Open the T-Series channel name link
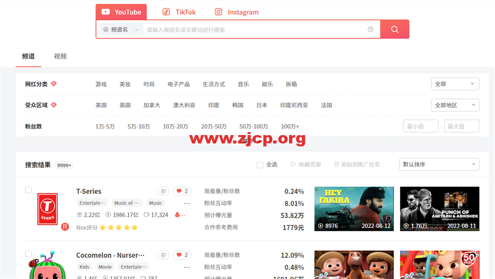The image size is (495, 279). tap(89, 191)
